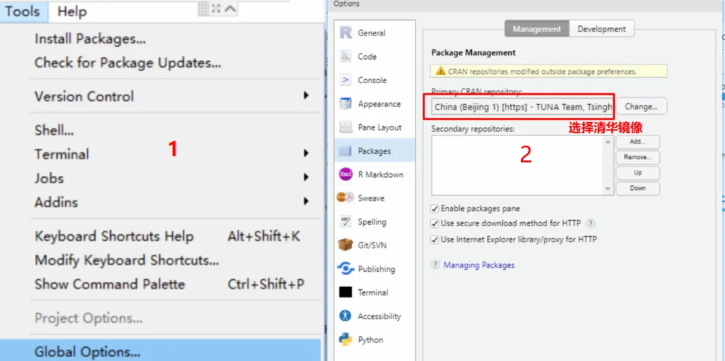This screenshot has width=725, height=361.
Task: Toggle Enable packages pane checkbox
Action: (434, 209)
